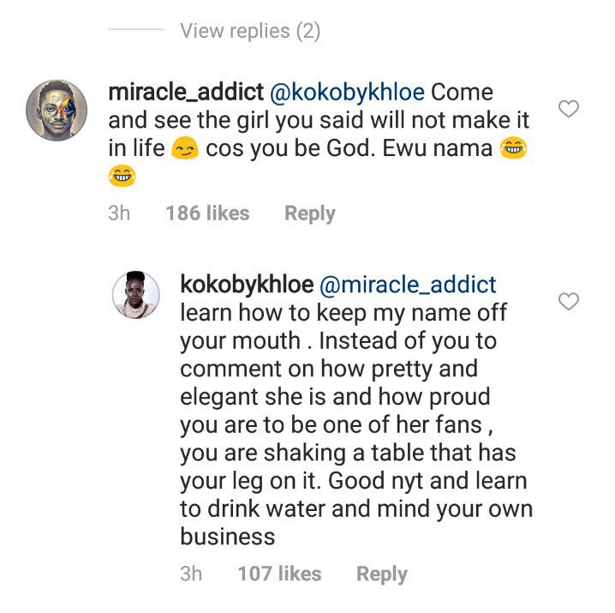
Task: Reply to kokobykhloe's comment
Action: coord(382,574)
